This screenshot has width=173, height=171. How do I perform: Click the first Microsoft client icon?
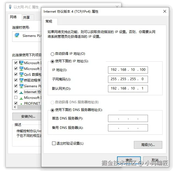[21, 63]
